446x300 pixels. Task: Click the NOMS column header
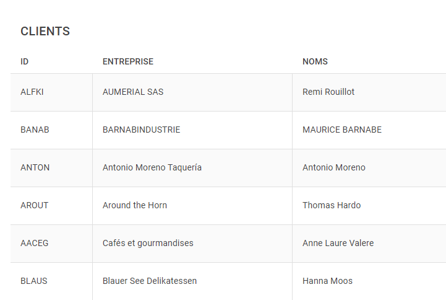pos(315,61)
